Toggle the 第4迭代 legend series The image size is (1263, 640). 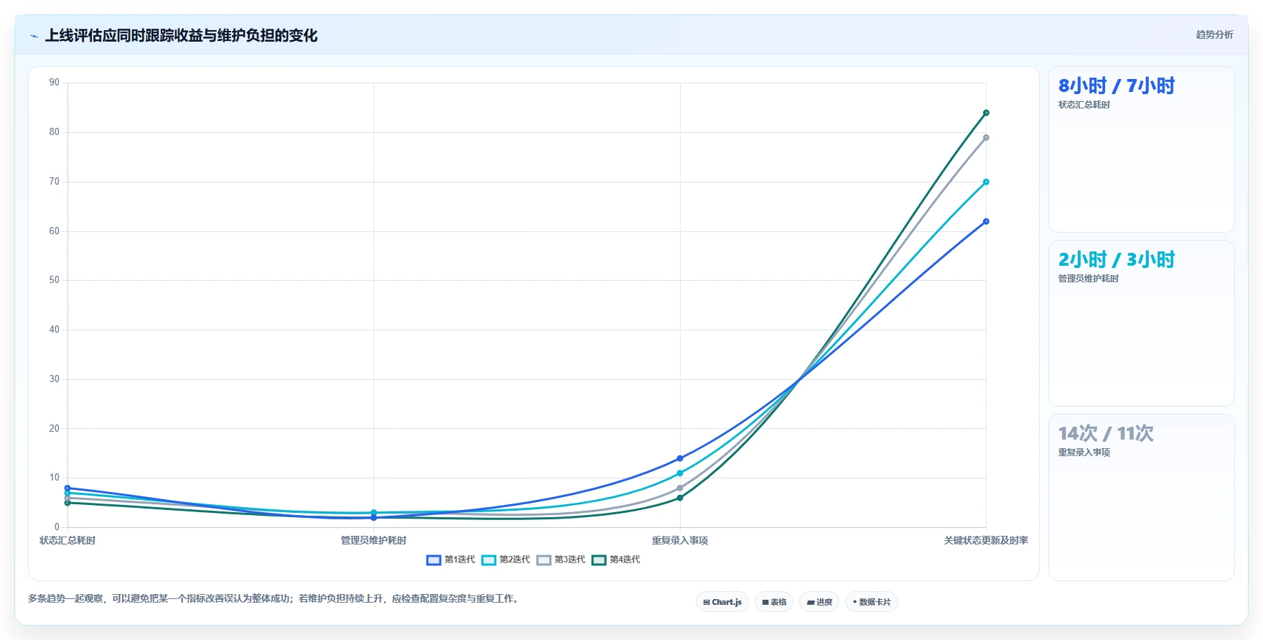(x=616, y=560)
